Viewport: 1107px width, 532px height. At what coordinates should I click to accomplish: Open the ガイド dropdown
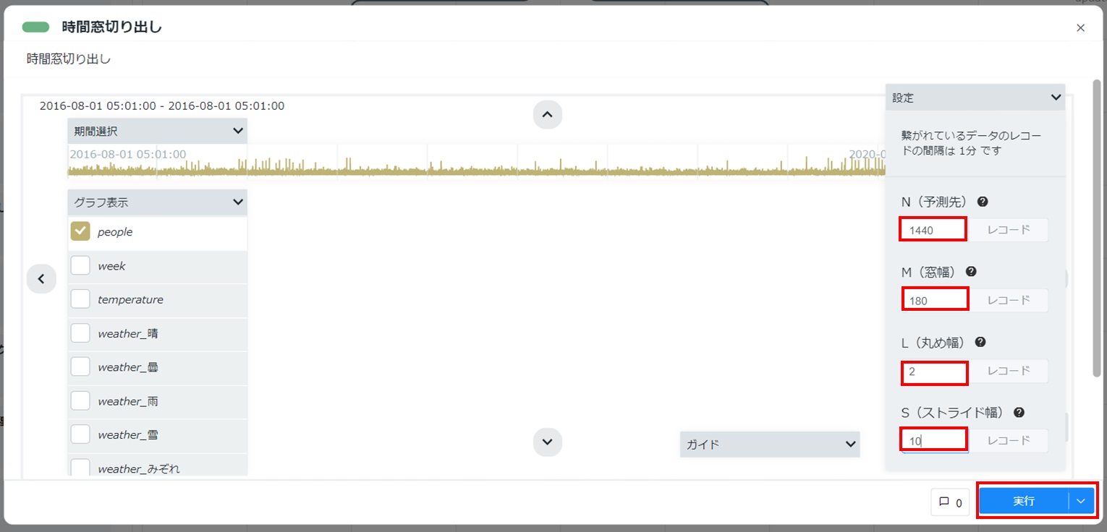coord(769,445)
